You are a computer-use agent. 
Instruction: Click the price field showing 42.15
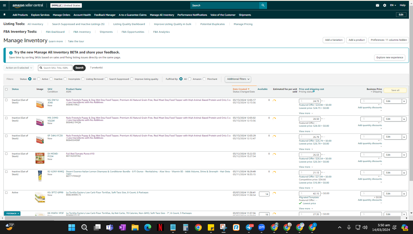(310, 194)
